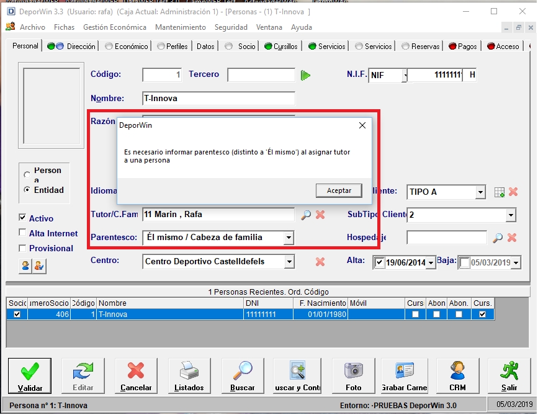538x415 pixels.
Task: Click the Salir running man button
Action: click(x=509, y=376)
